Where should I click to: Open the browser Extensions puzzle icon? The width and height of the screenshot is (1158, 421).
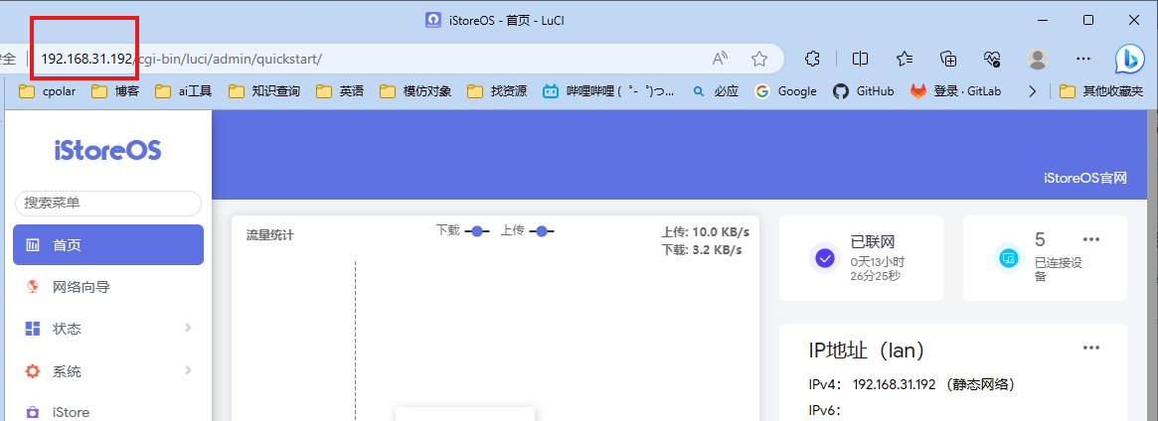812,59
